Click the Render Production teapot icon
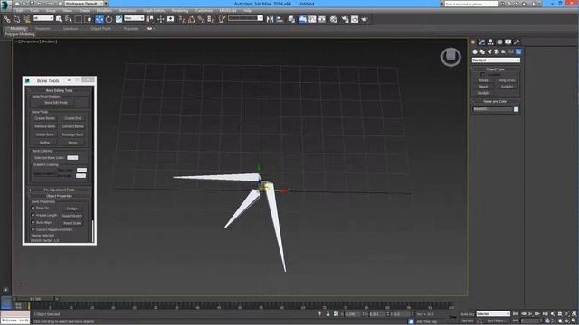Viewport: 579px width, 325px height. [x=365, y=19]
